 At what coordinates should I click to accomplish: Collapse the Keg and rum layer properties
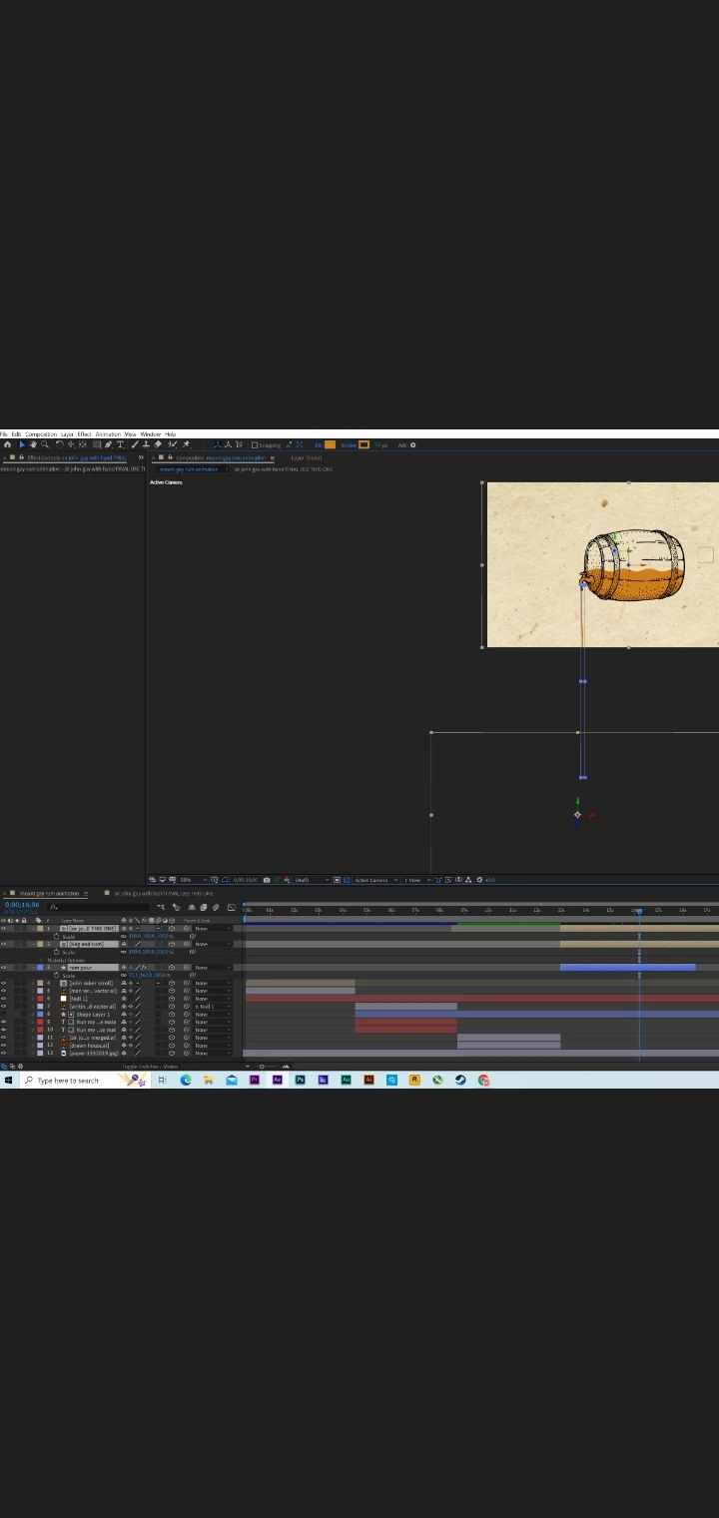pyautogui.click(x=33, y=944)
